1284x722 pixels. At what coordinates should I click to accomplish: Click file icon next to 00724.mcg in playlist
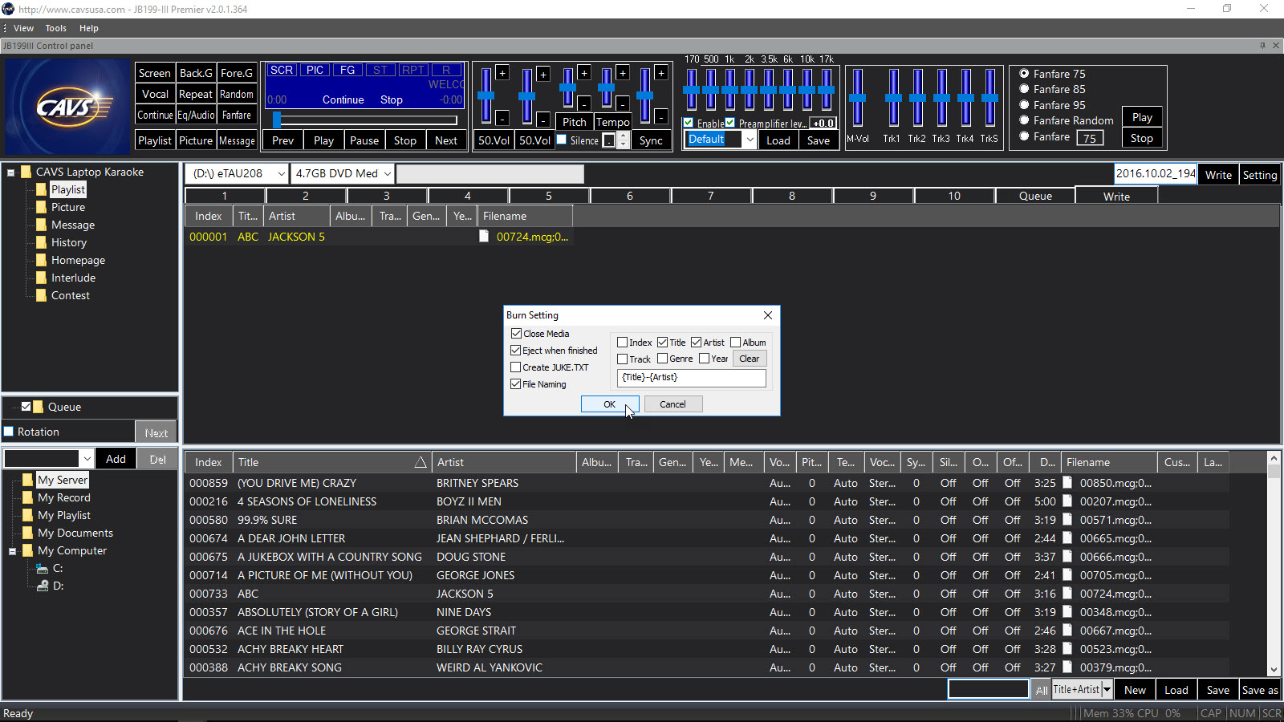click(484, 237)
